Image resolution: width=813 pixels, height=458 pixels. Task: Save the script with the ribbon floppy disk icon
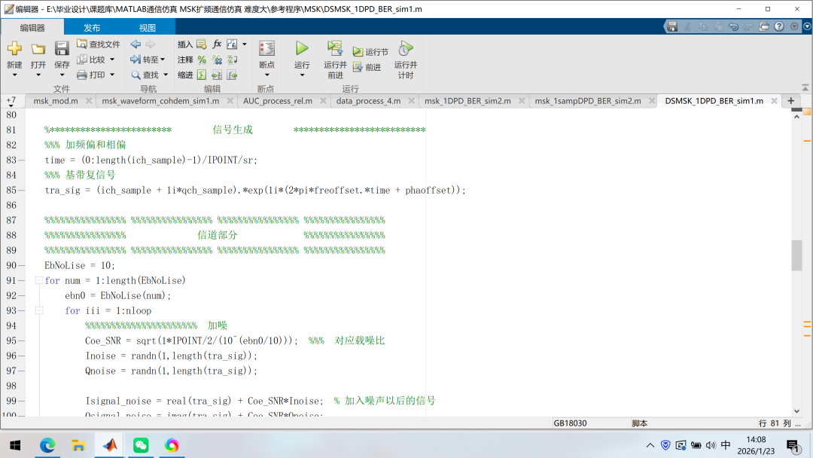(62, 49)
